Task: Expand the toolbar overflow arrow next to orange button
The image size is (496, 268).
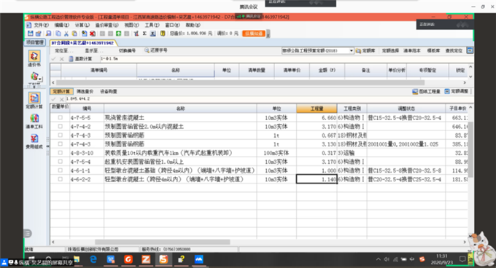Action: tap(268, 33)
